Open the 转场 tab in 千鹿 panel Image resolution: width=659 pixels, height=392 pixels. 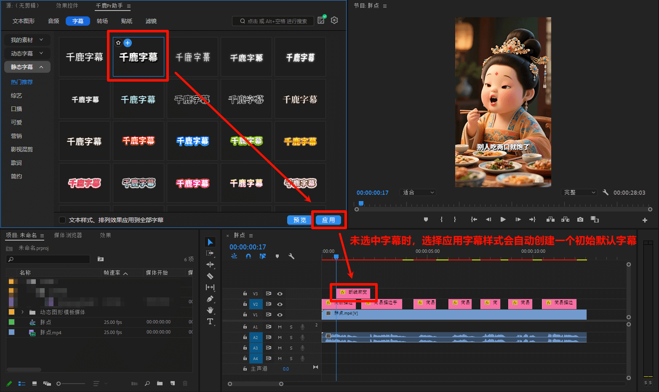click(x=102, y=20)
